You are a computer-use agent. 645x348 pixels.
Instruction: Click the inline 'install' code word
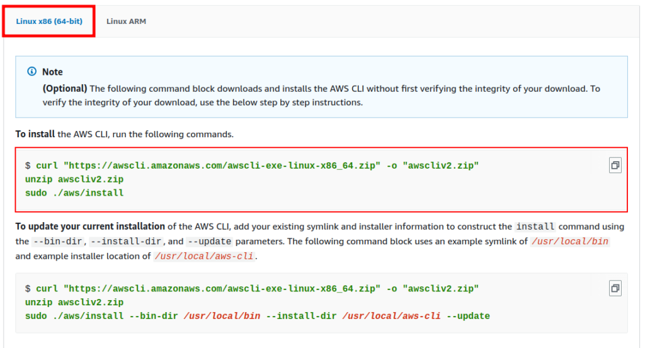click(x=535, y=227)
